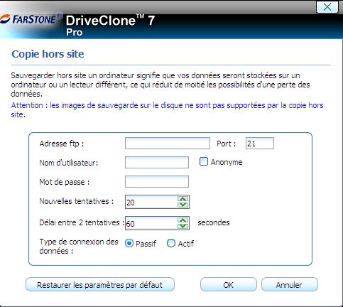This screenshot has width=343, height=307.
Task: Increase Délai entre 2 tentatives with up arrow
Action: 183,220
